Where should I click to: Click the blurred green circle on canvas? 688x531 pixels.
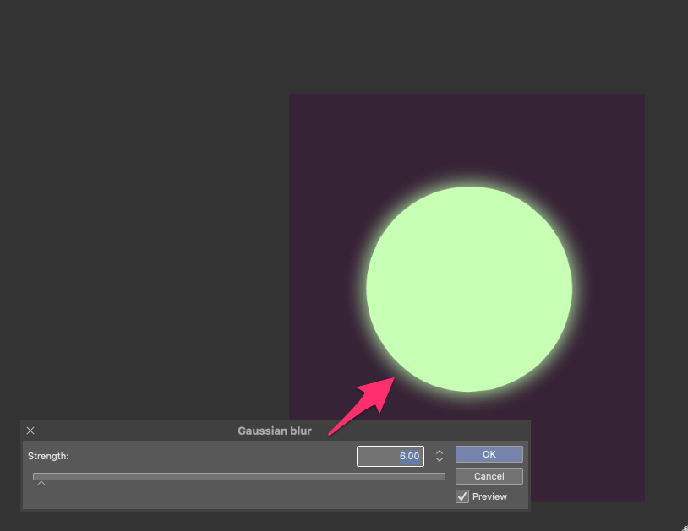(x=469, y=289)
